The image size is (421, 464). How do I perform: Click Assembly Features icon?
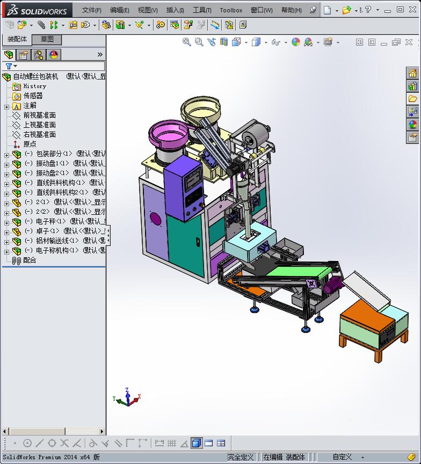click(120, 25)
